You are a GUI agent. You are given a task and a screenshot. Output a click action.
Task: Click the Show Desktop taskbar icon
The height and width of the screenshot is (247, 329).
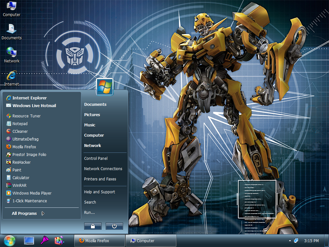point(29,240)
